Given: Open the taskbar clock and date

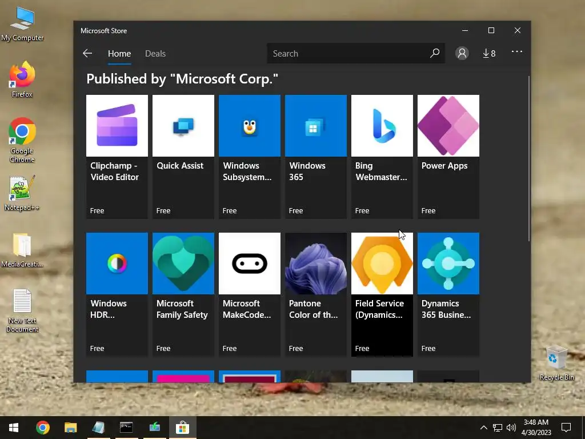Looking at the screenshot, I should click(536, 428).
